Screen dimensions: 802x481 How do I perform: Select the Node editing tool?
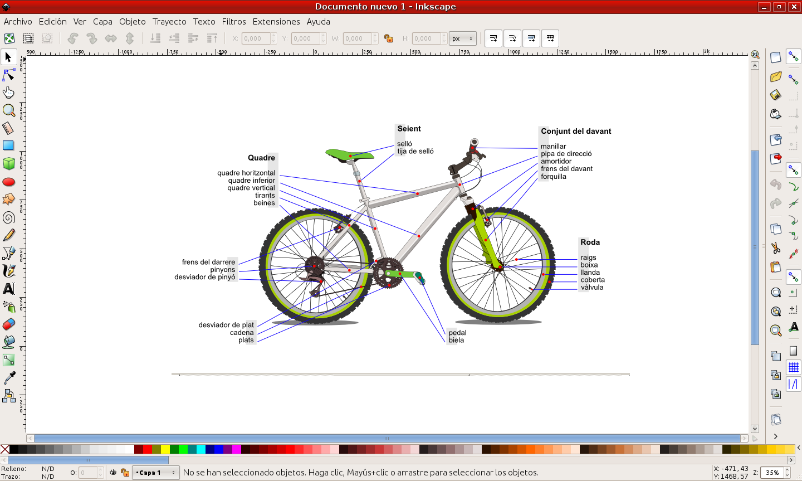(8, 75)
